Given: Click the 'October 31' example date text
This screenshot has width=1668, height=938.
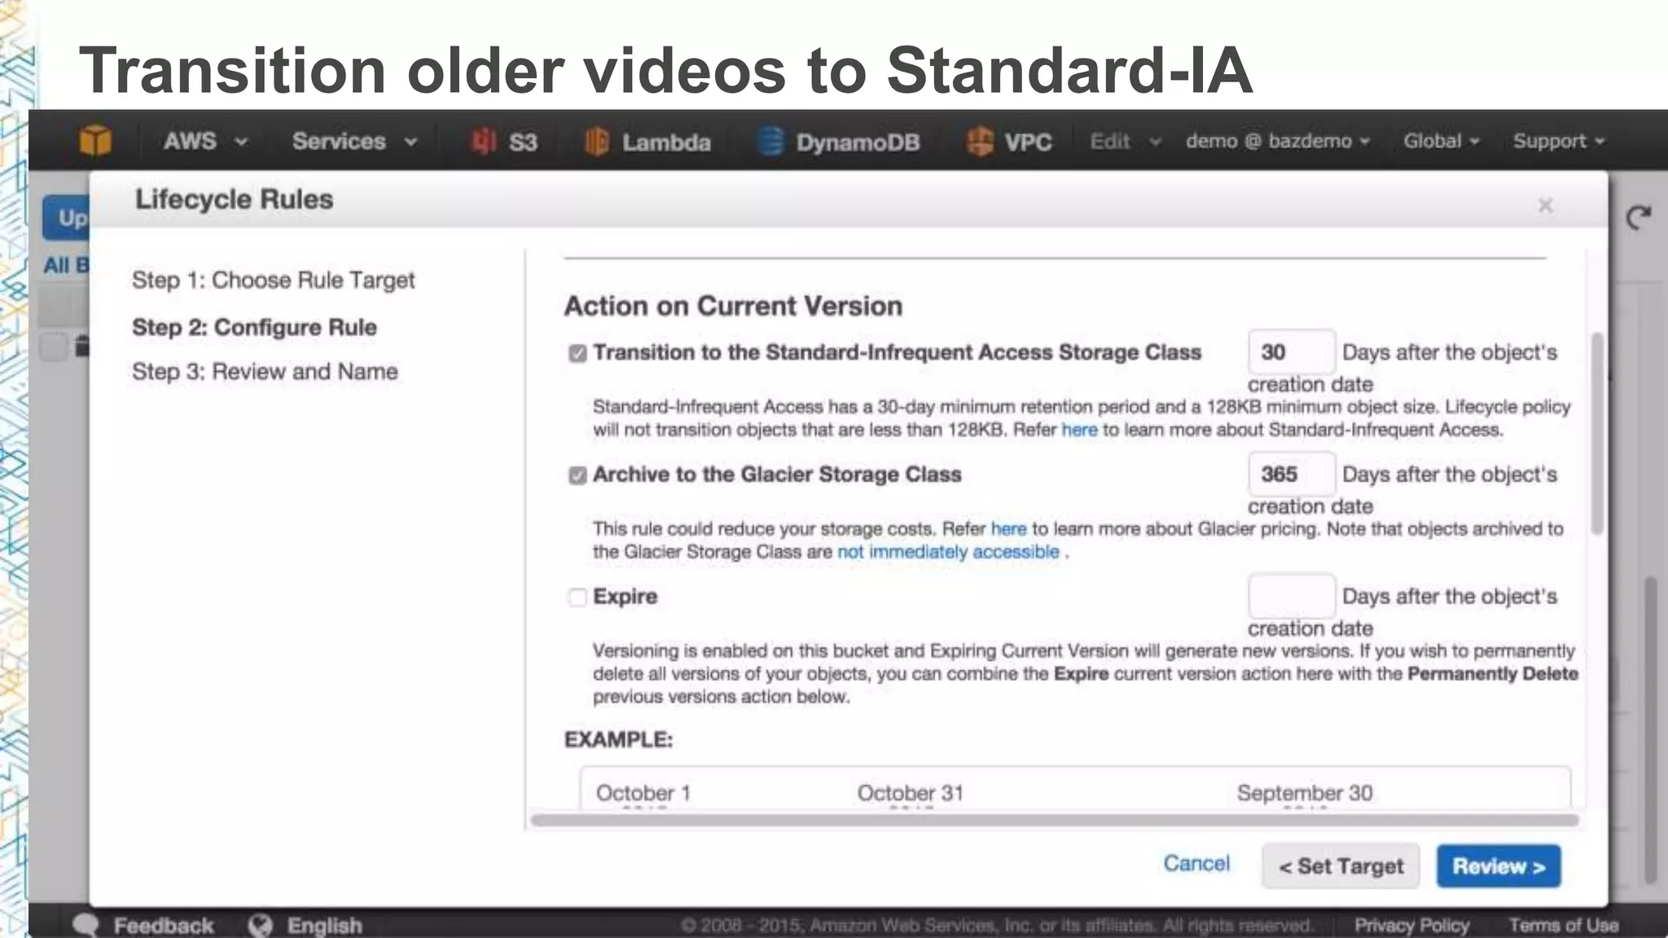Looking at the screenshot, I should pos(910,793).
